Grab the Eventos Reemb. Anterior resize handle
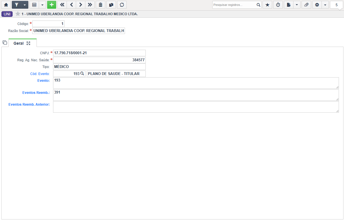344x220 pixels. [337, 111]
